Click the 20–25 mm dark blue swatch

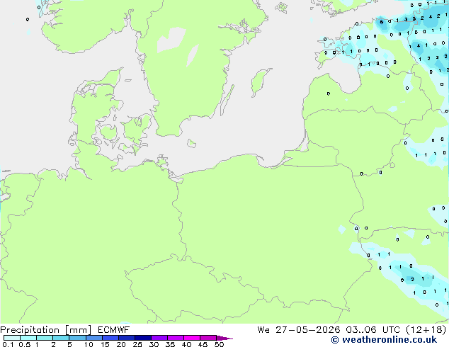126,338
